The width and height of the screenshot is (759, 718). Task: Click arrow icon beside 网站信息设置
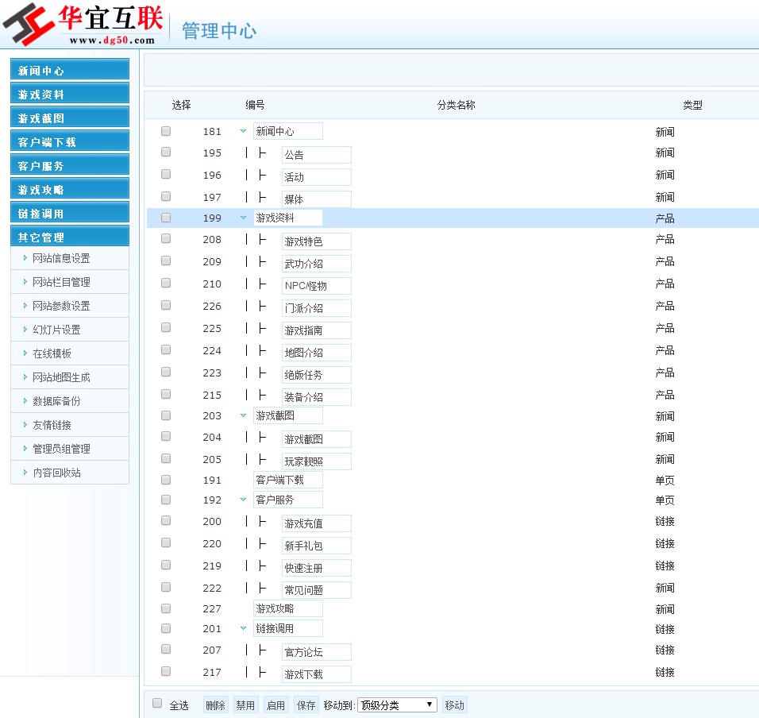click(x=25, y=258)
